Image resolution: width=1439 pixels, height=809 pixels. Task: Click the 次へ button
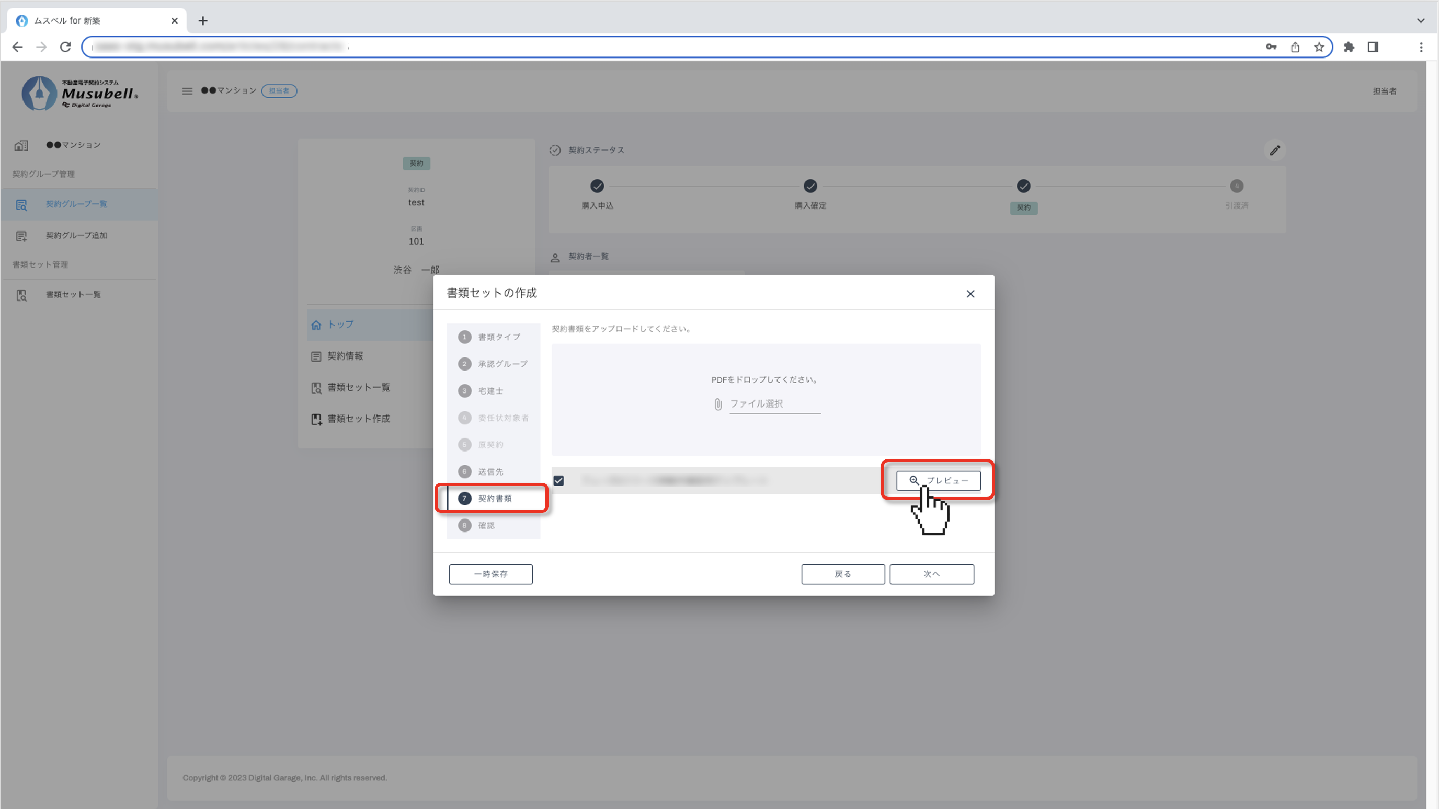pos(931,574)
